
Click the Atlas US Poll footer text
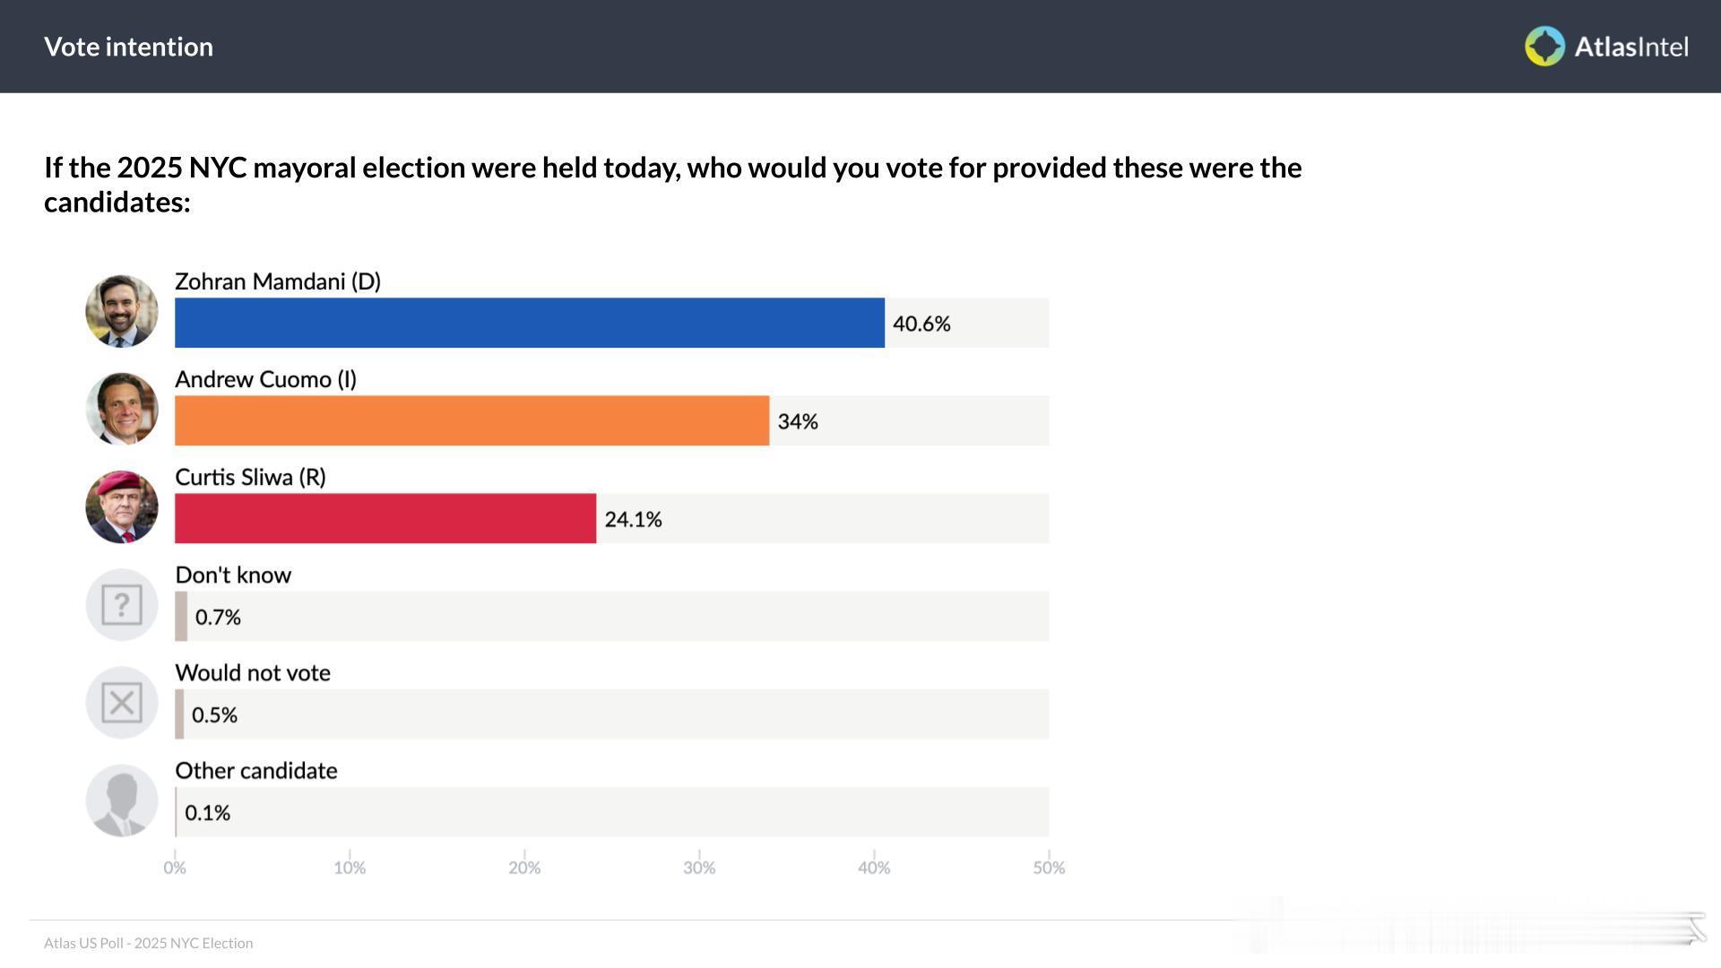[149, 943]
